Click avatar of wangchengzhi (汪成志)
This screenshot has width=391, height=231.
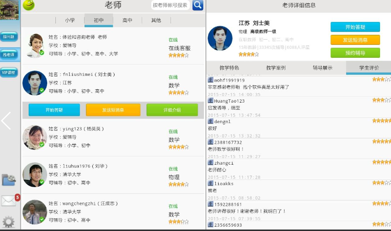(35, 212)
